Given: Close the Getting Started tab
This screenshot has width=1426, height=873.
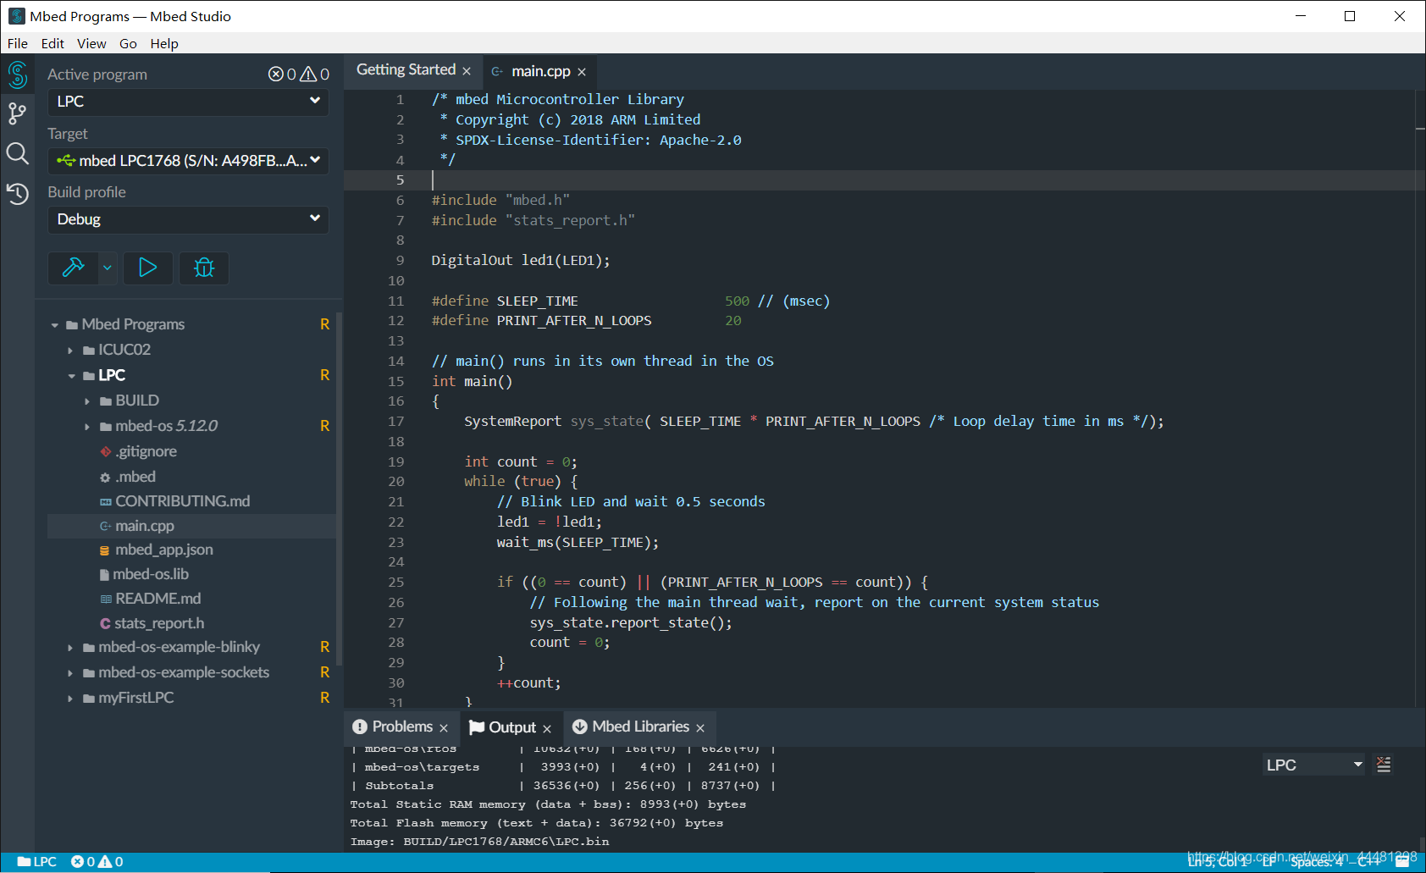Looking at the screenshot, I should coord(467,71).
